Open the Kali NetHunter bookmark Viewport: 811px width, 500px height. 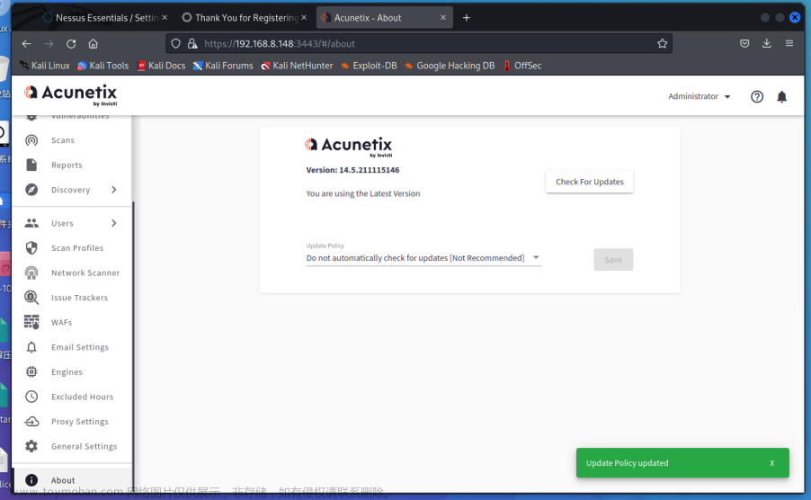coord(298,66)
